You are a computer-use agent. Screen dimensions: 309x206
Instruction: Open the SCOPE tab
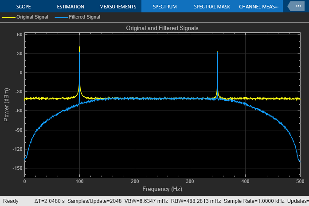[x=23, y=7]
